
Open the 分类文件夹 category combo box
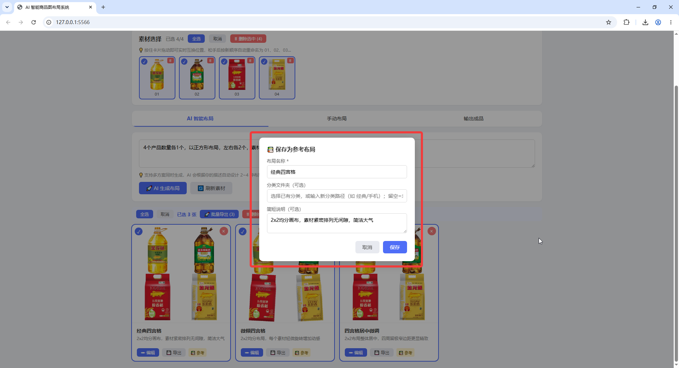[337, 196]
